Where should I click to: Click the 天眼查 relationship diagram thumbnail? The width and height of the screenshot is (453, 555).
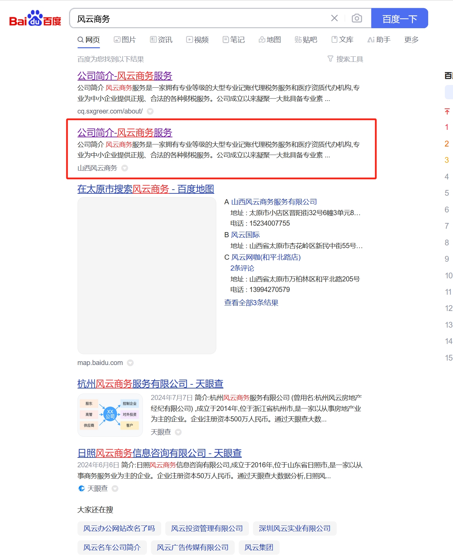pyautogui.click(x=110, y=415)
